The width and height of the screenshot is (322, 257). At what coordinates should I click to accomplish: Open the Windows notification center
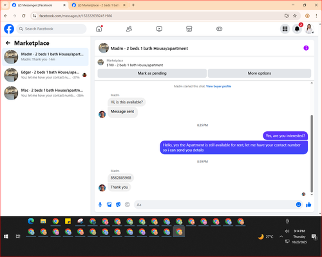coord(314,237)
